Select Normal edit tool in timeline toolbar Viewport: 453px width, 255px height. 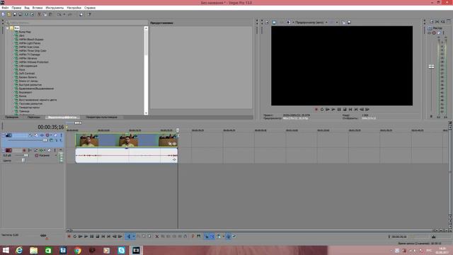click(129, 237)
